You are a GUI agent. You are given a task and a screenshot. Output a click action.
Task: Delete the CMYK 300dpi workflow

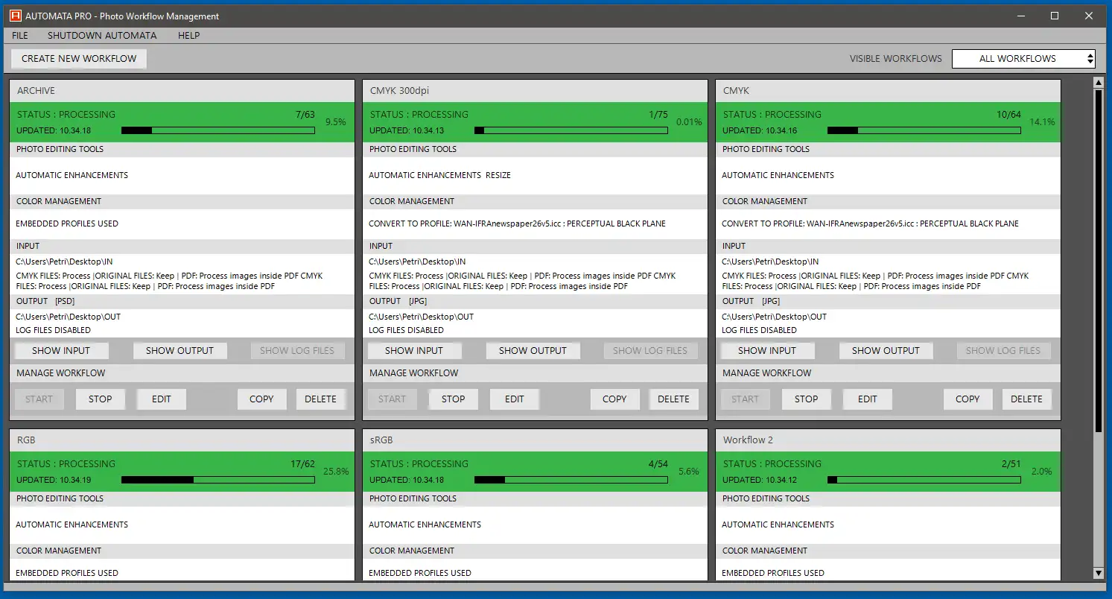[674, 399]
